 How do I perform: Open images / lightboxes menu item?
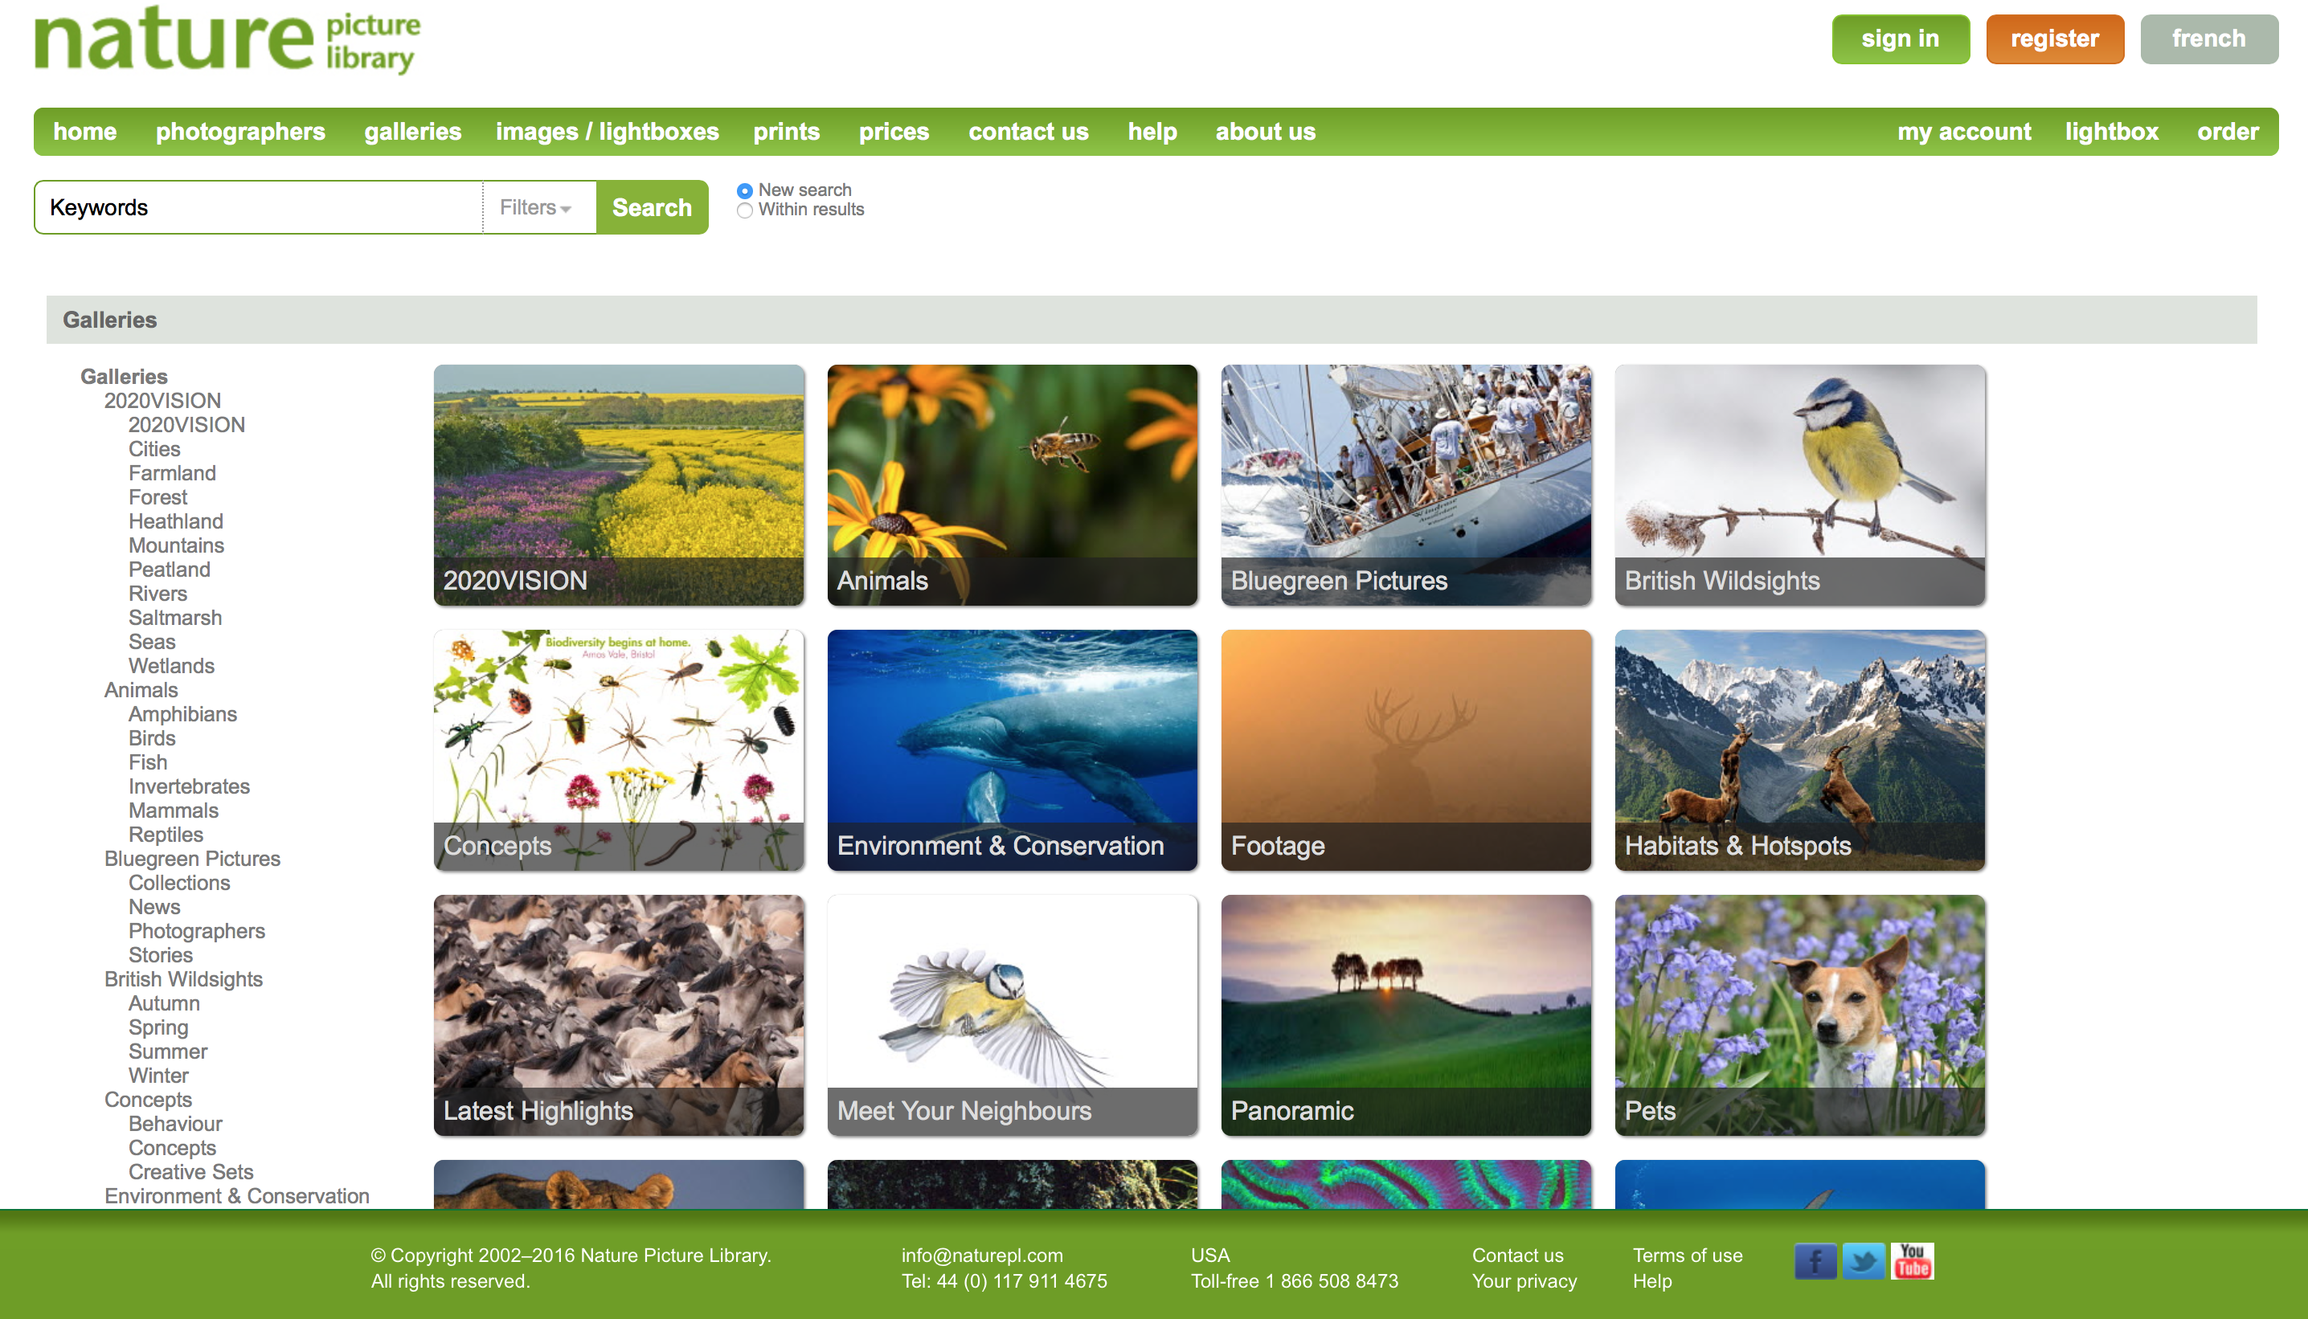tap(607, 133)
